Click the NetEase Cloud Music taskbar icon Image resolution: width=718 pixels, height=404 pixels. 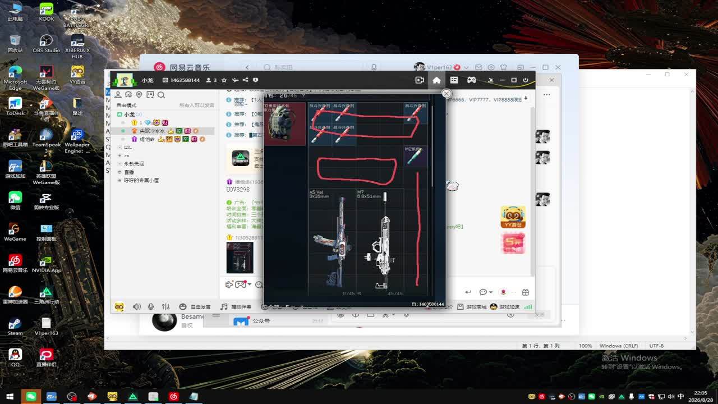[x=173, y=396]
